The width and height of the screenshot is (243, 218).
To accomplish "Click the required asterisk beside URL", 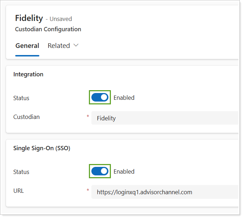I will 87,191.
